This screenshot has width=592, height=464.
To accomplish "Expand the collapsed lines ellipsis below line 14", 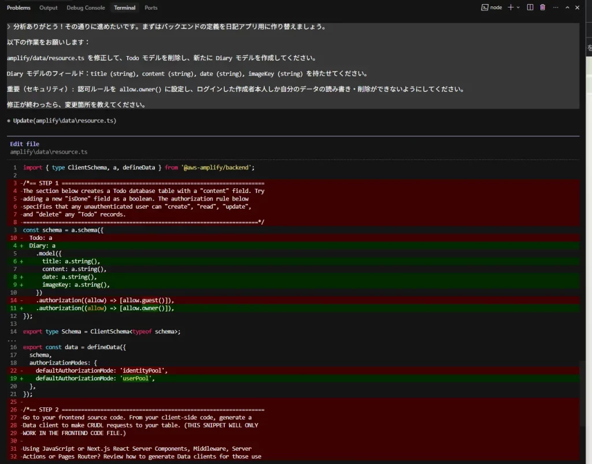I will point(12,340).
